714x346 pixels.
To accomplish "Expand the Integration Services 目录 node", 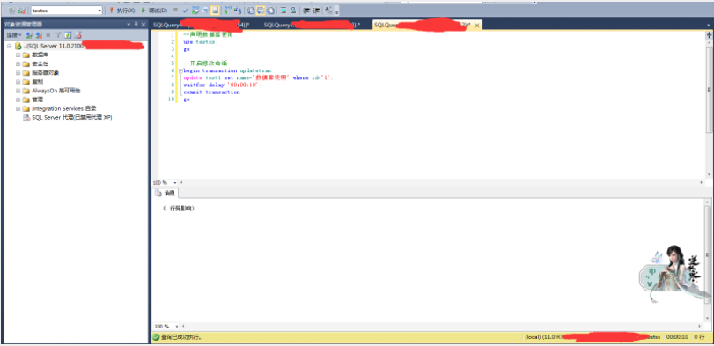I will tap(18, 109).
